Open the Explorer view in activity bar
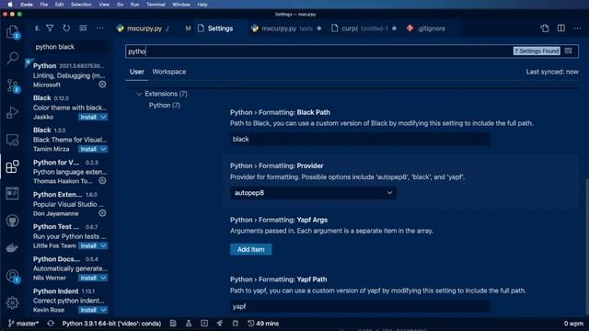This screenshot has width=589, height=331. click(12, 31)
